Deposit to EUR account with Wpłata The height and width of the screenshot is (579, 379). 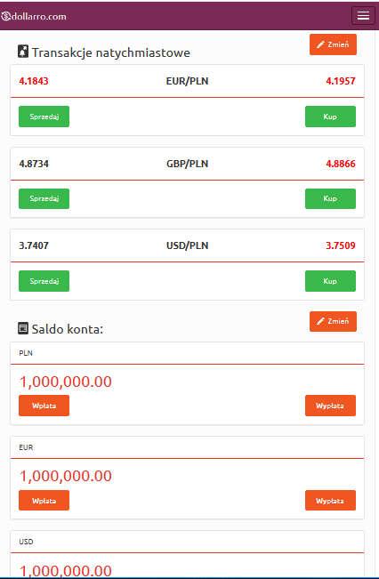pyautogui.click(x=44, y=501)
